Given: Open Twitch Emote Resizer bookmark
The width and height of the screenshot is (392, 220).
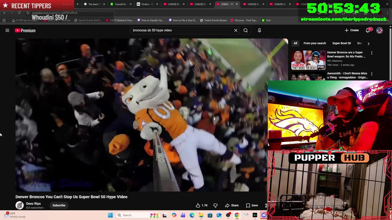Looking at the screenshot, I should tap(213, 20).
